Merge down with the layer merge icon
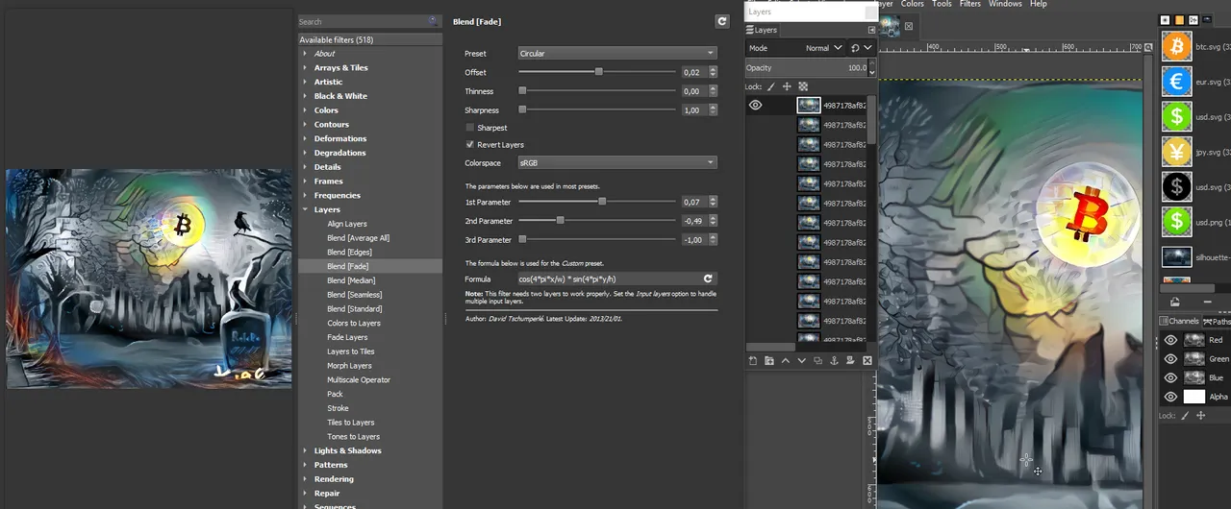Screen dimensions: 1231x509 tap(851, 360)
